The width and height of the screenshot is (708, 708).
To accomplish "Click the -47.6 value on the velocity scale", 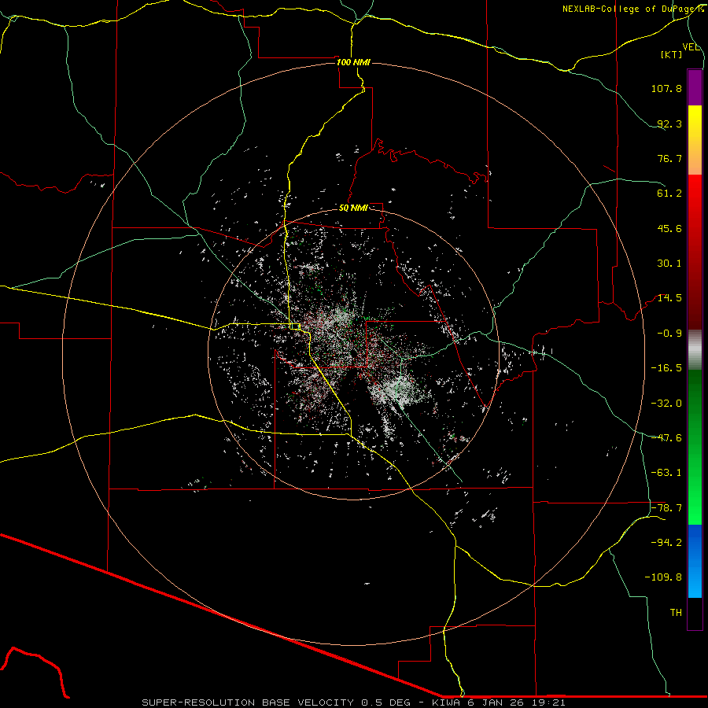I will pos(666,438).
